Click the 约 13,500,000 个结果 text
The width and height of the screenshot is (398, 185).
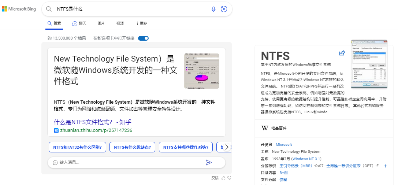67,38
